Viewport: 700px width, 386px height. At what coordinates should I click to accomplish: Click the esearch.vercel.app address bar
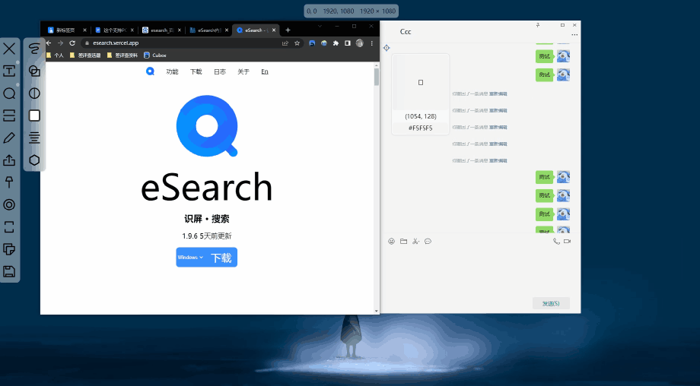192,43
